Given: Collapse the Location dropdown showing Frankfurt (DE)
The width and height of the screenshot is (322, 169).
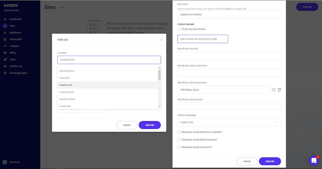Looking at the screenshot, I should (x=157, y=60).
